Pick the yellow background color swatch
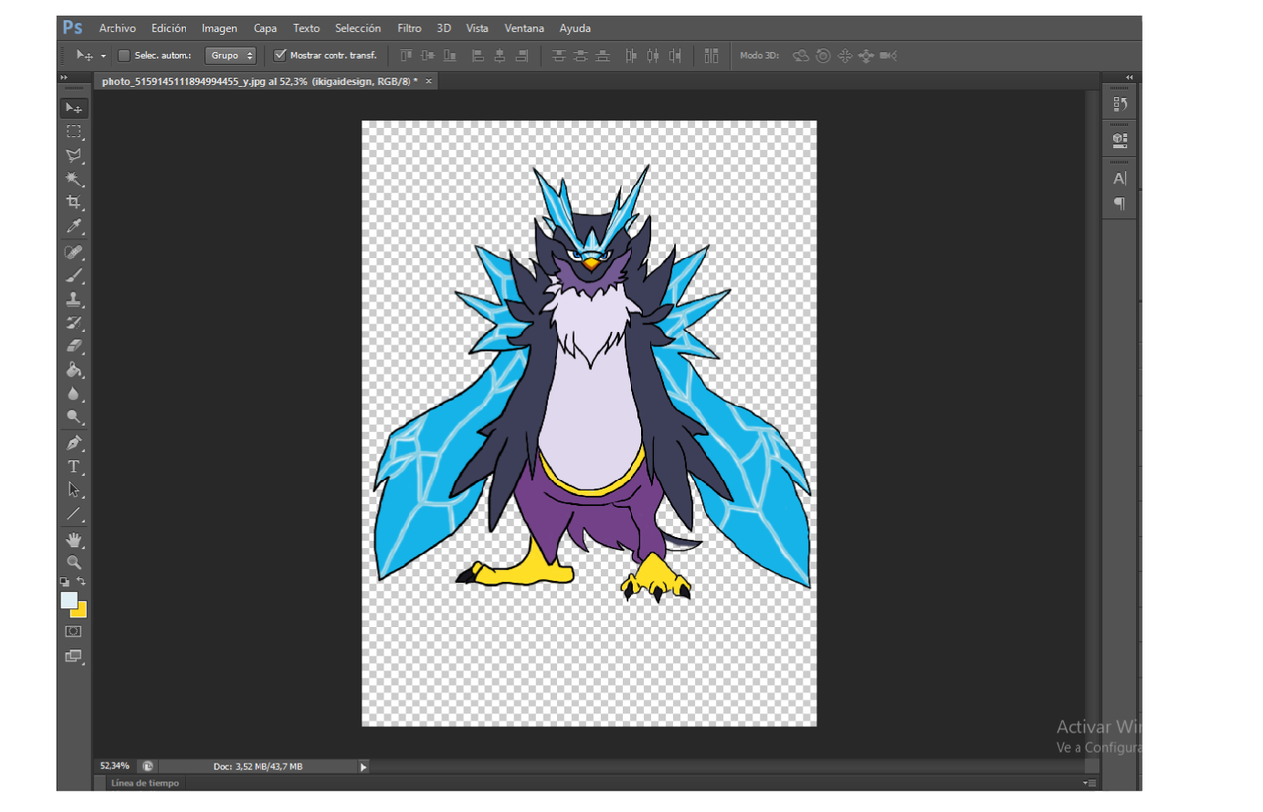This screenshot has width=1263, height=812. (81, 612)
